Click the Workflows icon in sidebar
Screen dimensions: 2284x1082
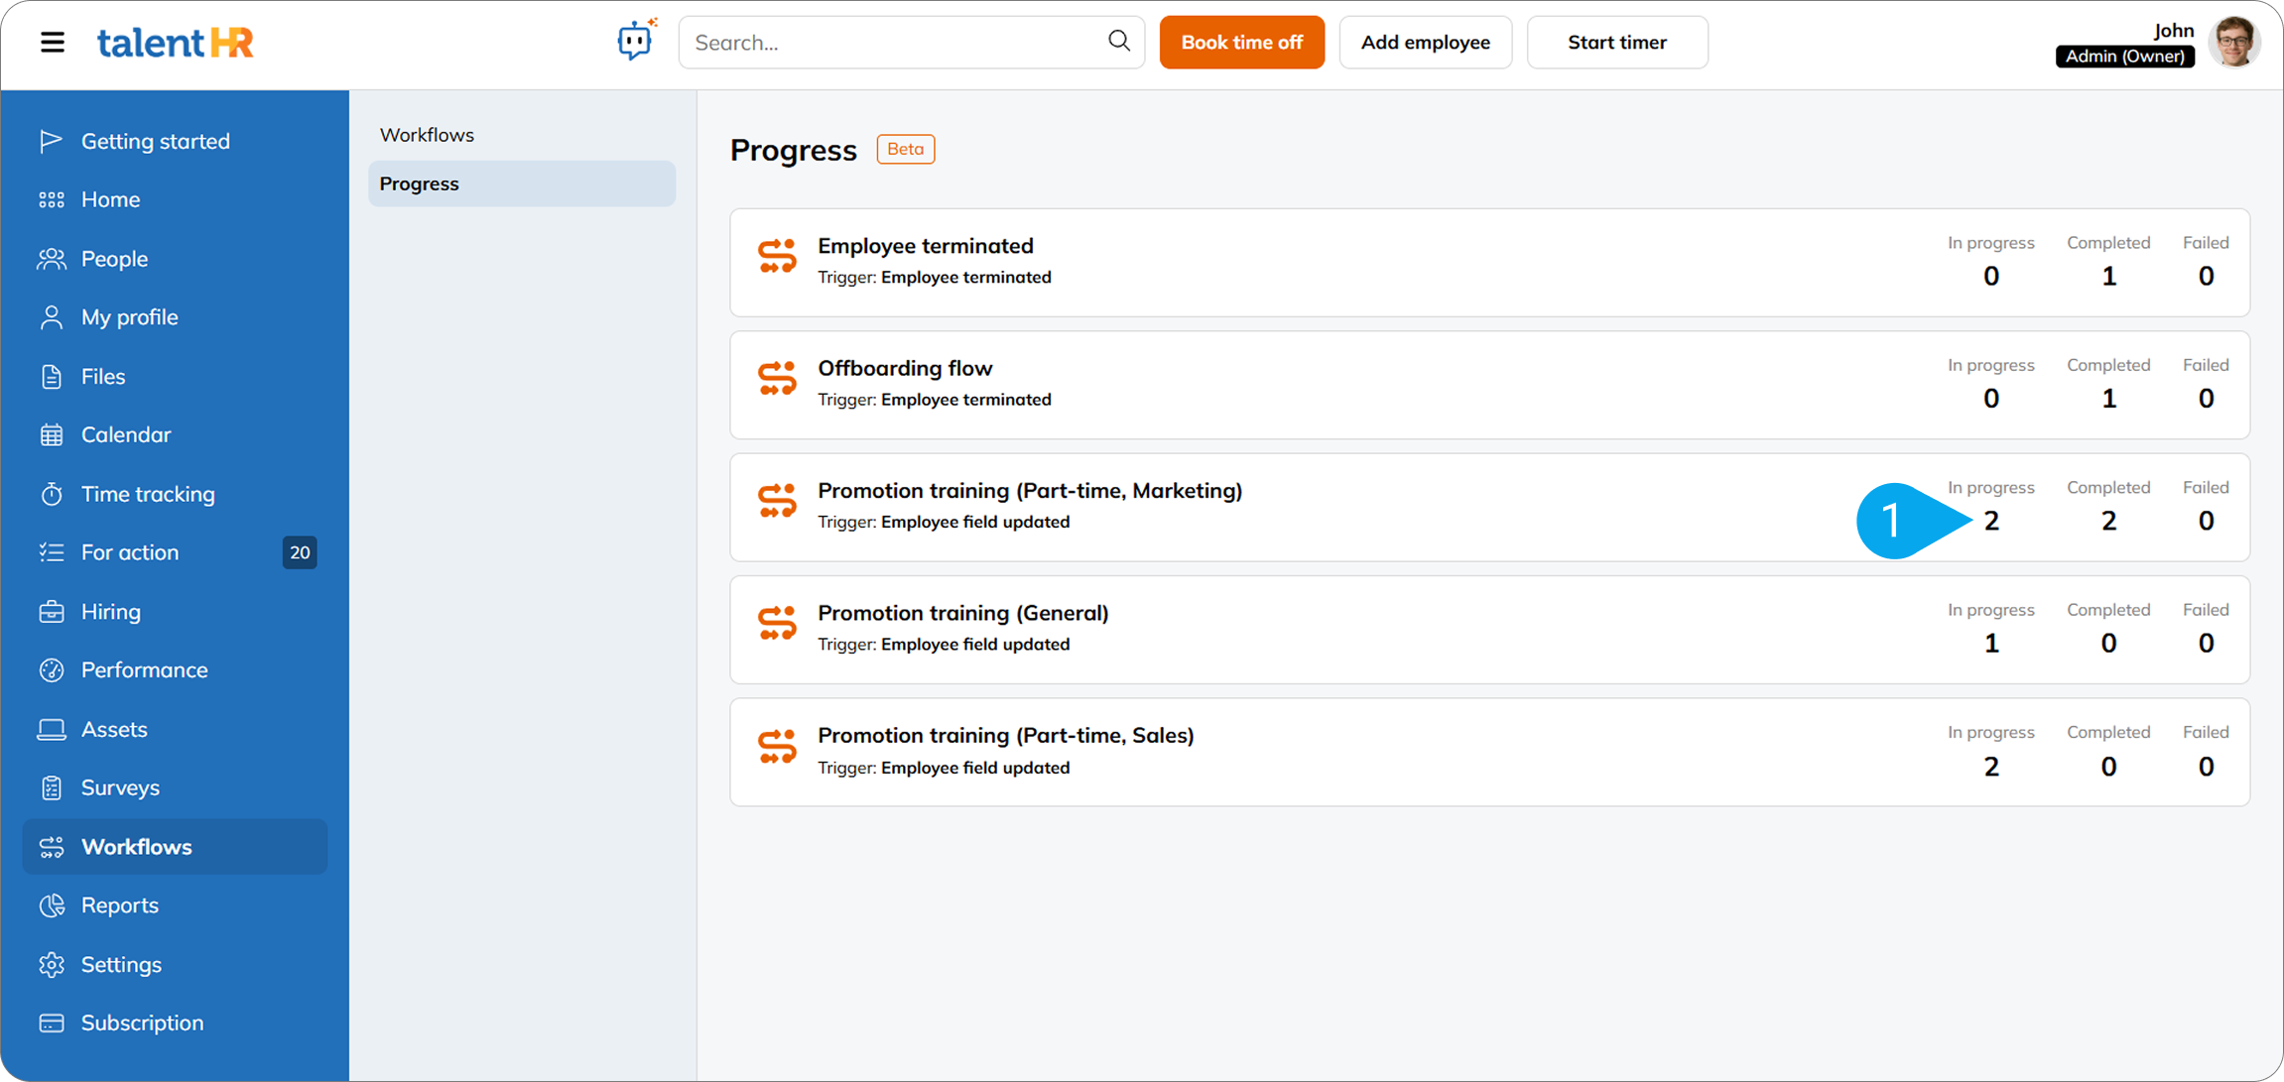coord(51,847)
